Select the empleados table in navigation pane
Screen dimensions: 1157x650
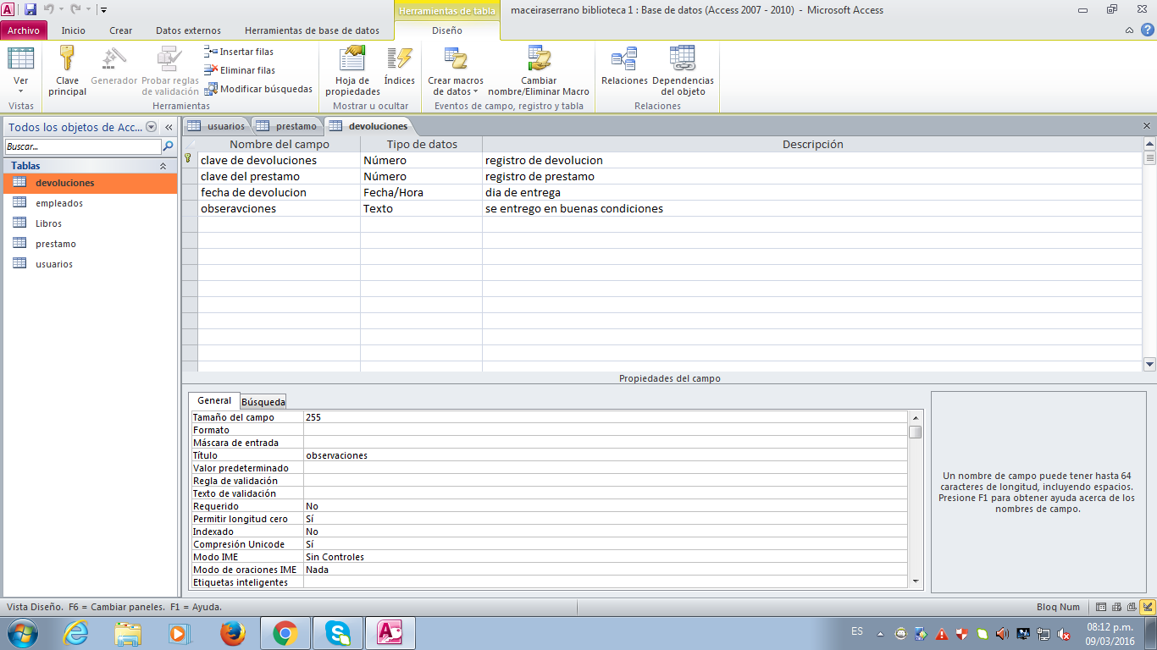(x=59, y=203)
